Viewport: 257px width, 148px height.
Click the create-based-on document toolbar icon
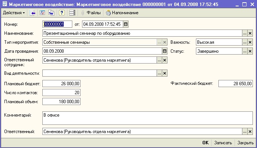coord(51,13)
